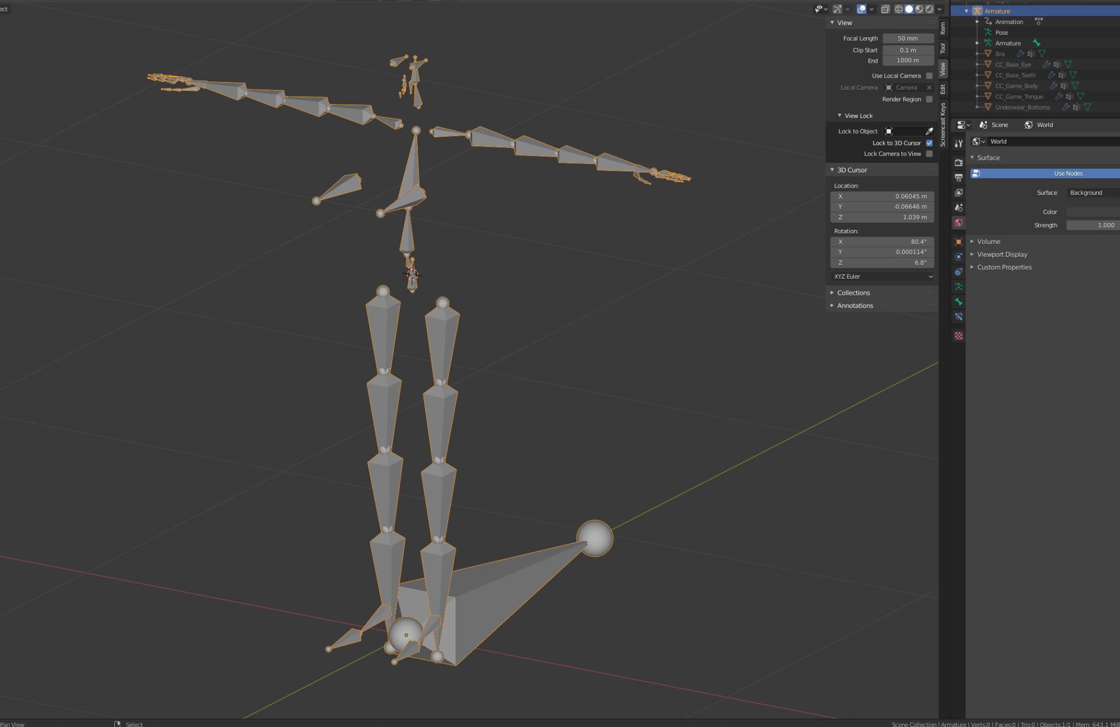This screenshot has height=727, width=1120.
Task: Collapse the View panel
Action: [832, 23]
